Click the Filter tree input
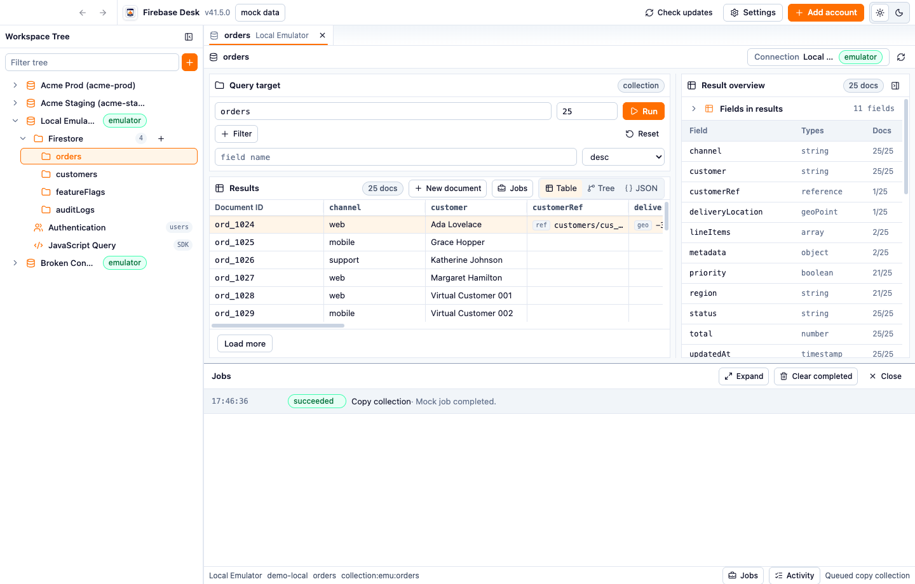 [92, 62]
